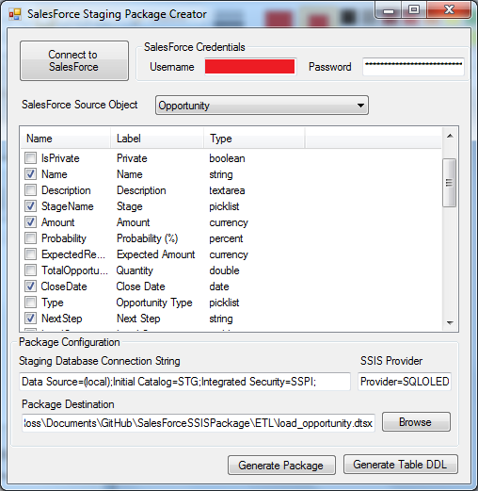Uncheck the StageName field checkbox
Image resolution: width=478 pixels, height=491 pixels.
coord(30,205)
